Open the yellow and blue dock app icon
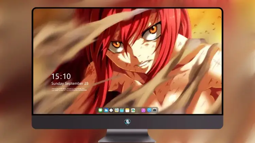 pos(117,110)
